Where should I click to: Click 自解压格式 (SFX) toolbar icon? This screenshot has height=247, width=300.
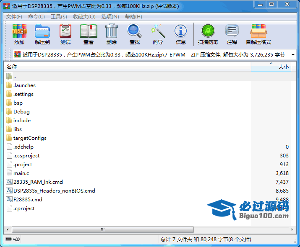pos(258,31)
